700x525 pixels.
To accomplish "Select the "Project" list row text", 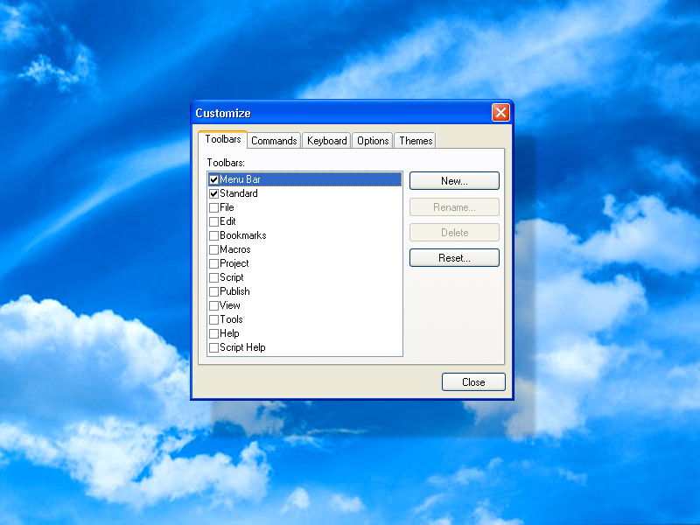I will tap(234, 263).
